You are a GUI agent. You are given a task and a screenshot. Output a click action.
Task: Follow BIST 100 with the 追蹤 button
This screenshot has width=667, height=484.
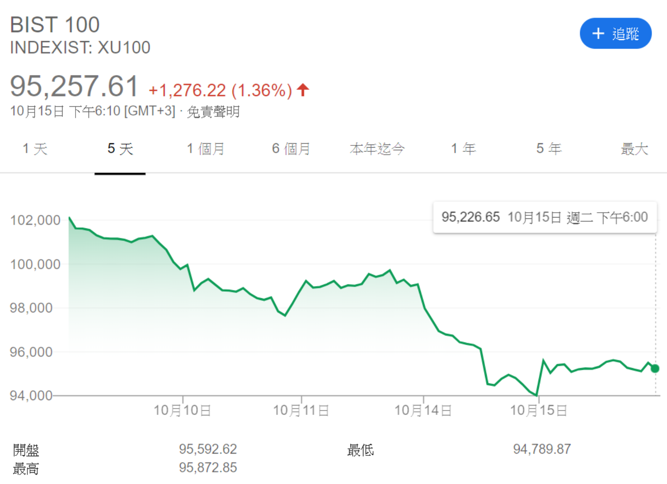(x=615, y=33)
